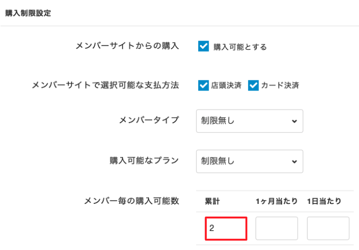This screenshot has width=359, height=250.
Task: Open the 購入可能なプラン dropdown
Action: [249, 161]
